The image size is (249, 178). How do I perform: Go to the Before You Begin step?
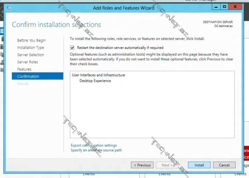31,40
